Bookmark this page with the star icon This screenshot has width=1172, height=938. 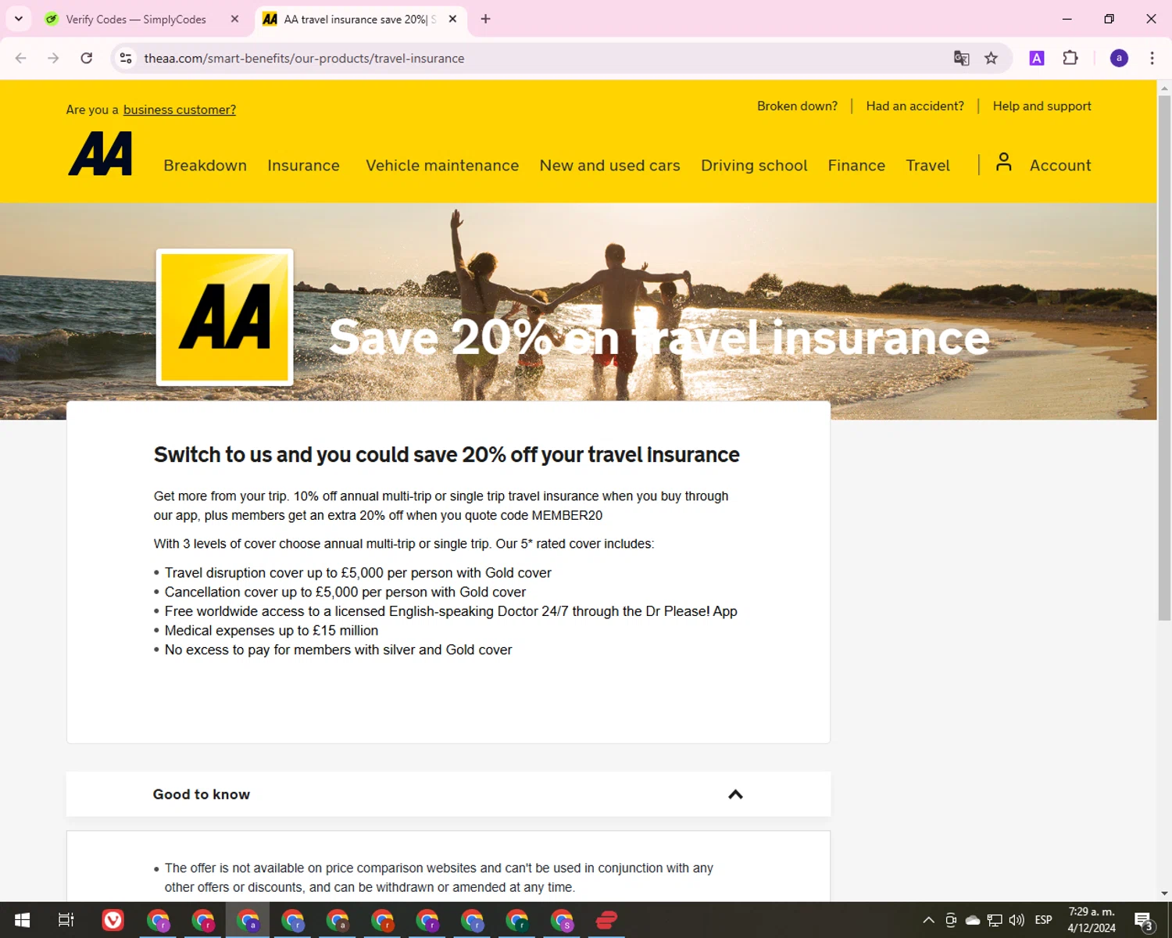click(991, 59)
